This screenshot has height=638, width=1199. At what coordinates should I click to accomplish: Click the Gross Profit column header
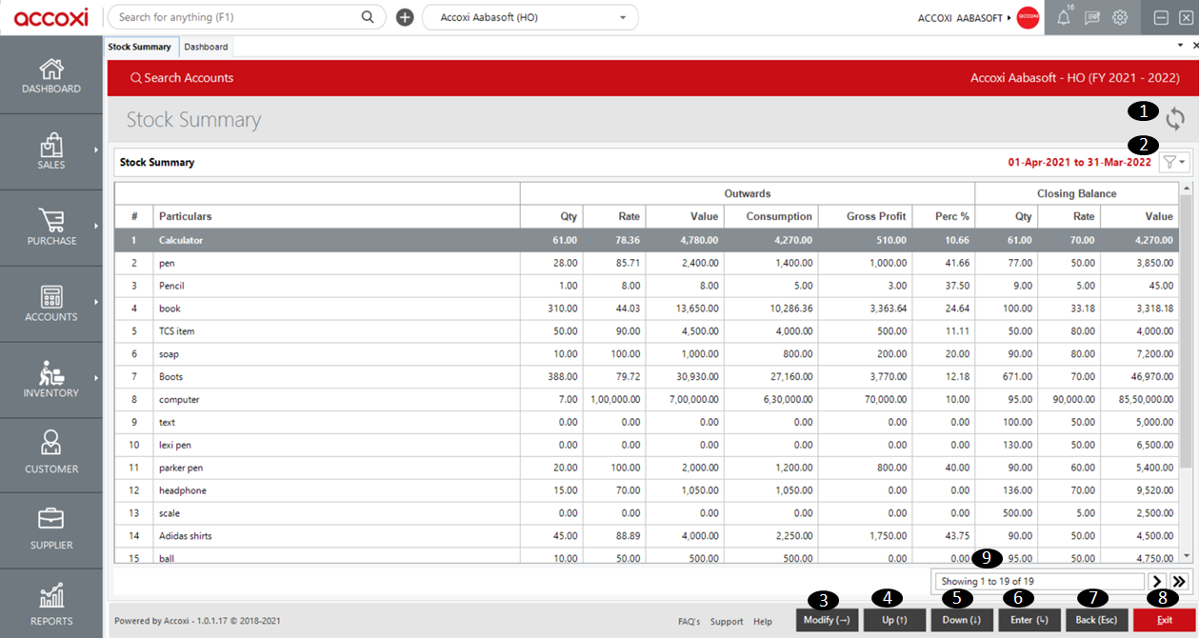pyautogui.click(x=865, y=217)
